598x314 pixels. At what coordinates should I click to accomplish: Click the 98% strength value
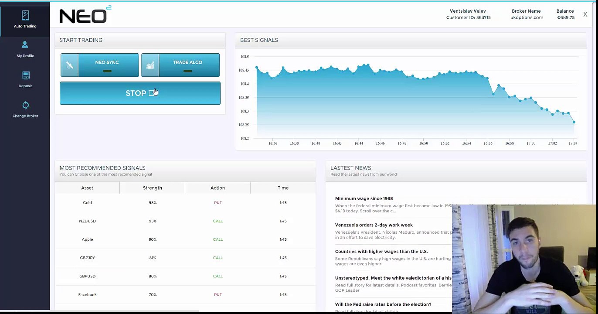[153, 203]
